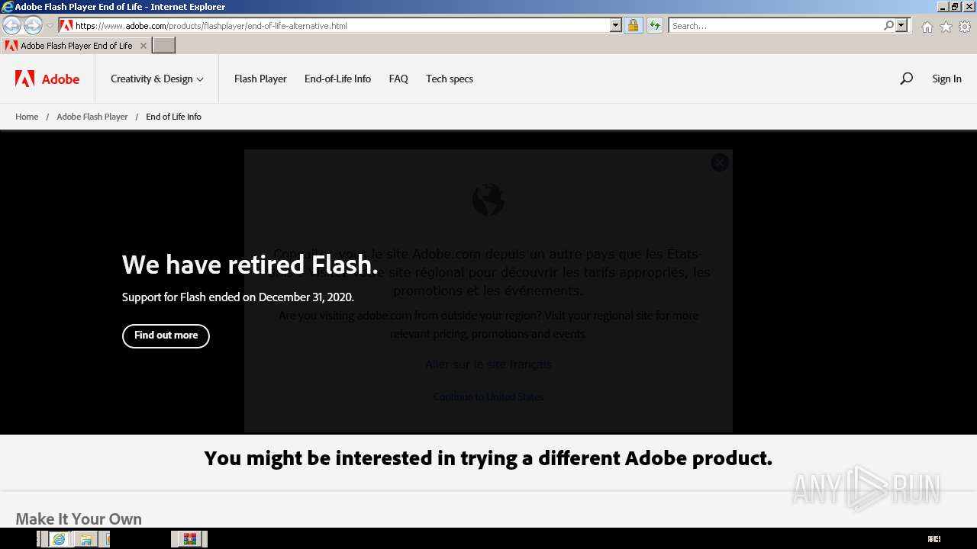
Task: Click the We have retired Flash heading
Action: coord(250,265)
